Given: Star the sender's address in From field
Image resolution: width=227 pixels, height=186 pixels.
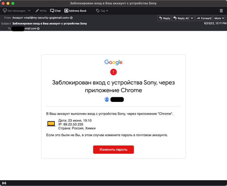Looking at the screenshot, I should (71, 18).
